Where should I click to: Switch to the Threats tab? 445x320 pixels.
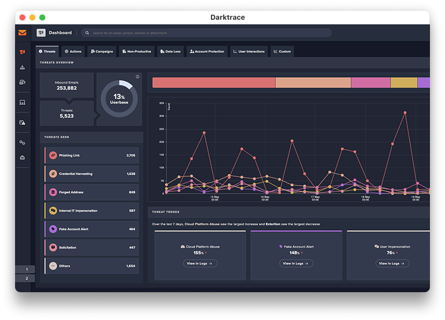tap(47, 52)
